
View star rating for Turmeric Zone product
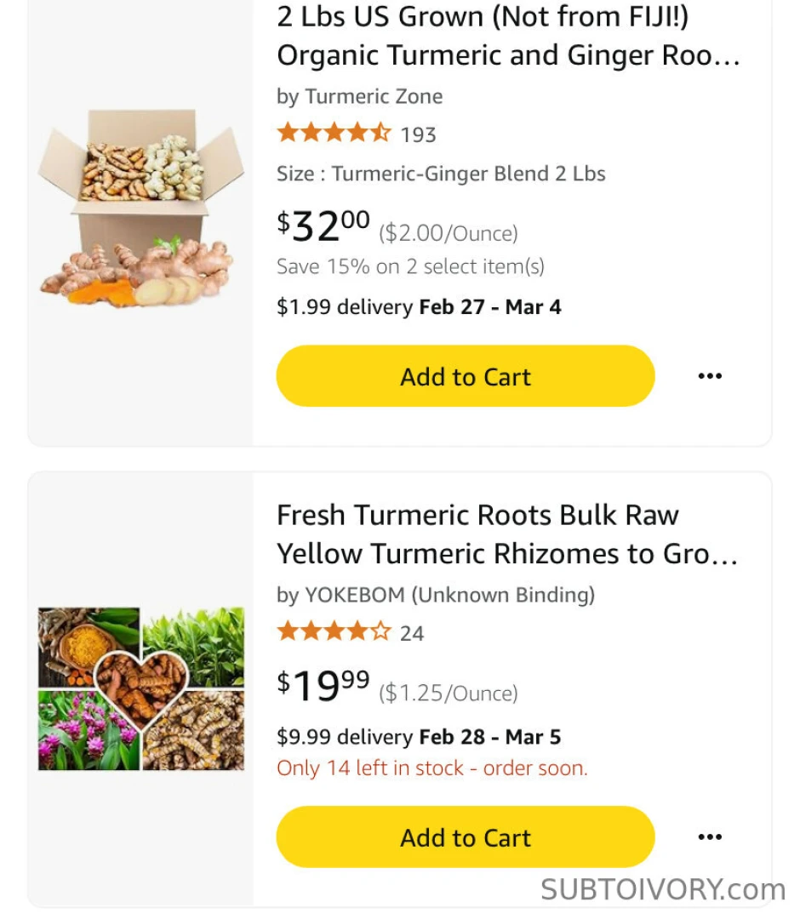click(334, 134)
